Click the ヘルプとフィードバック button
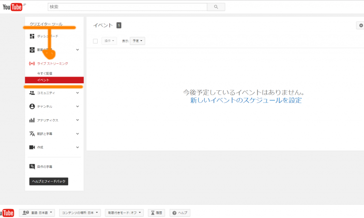 49,181
